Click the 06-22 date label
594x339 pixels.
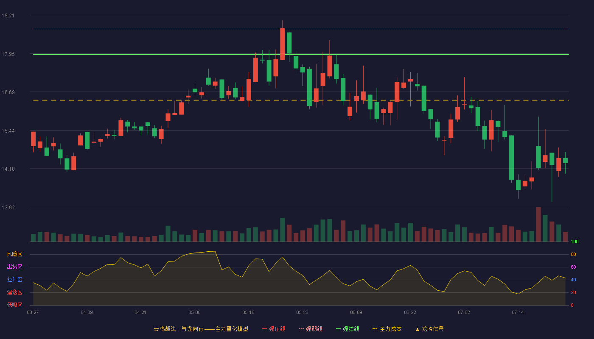pyautogui.click(x=410, y=312)
